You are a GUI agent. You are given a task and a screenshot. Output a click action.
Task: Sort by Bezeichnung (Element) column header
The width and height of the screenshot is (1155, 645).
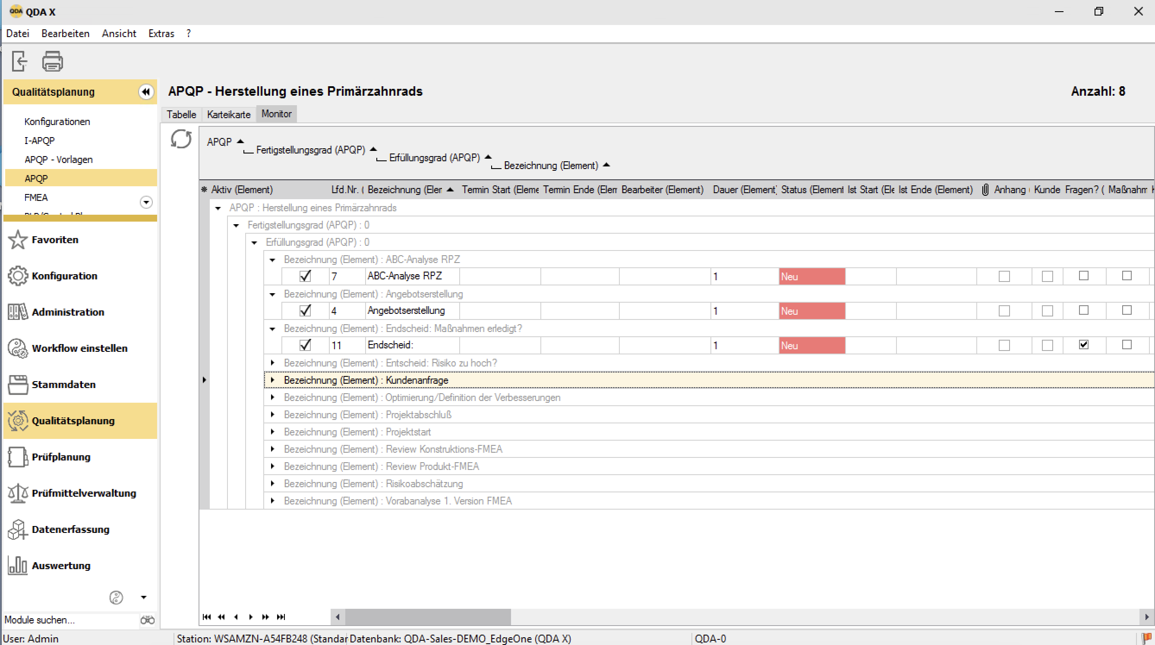[x=410, y=190]
